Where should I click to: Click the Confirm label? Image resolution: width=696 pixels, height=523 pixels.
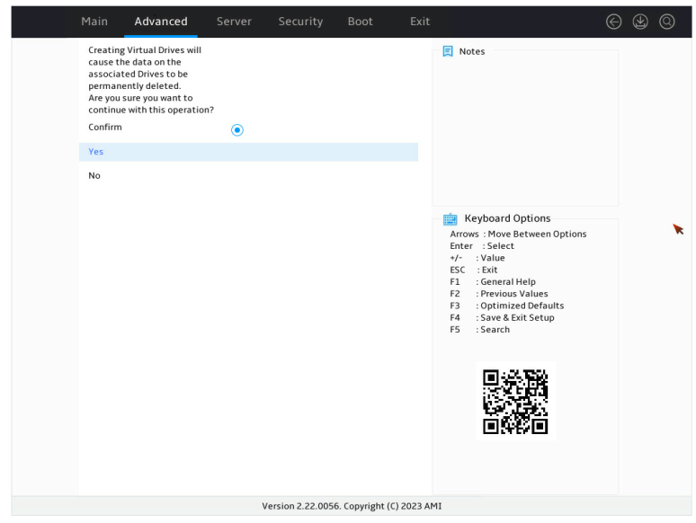click(104, 127)
